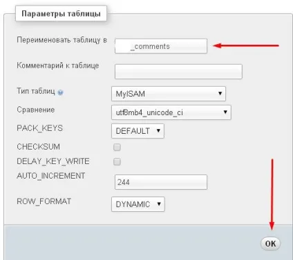Click the Комментарий к таблице input field
The height and width of the screenshot is (260, 293).
pyautogui.click(x=178, y=72)
